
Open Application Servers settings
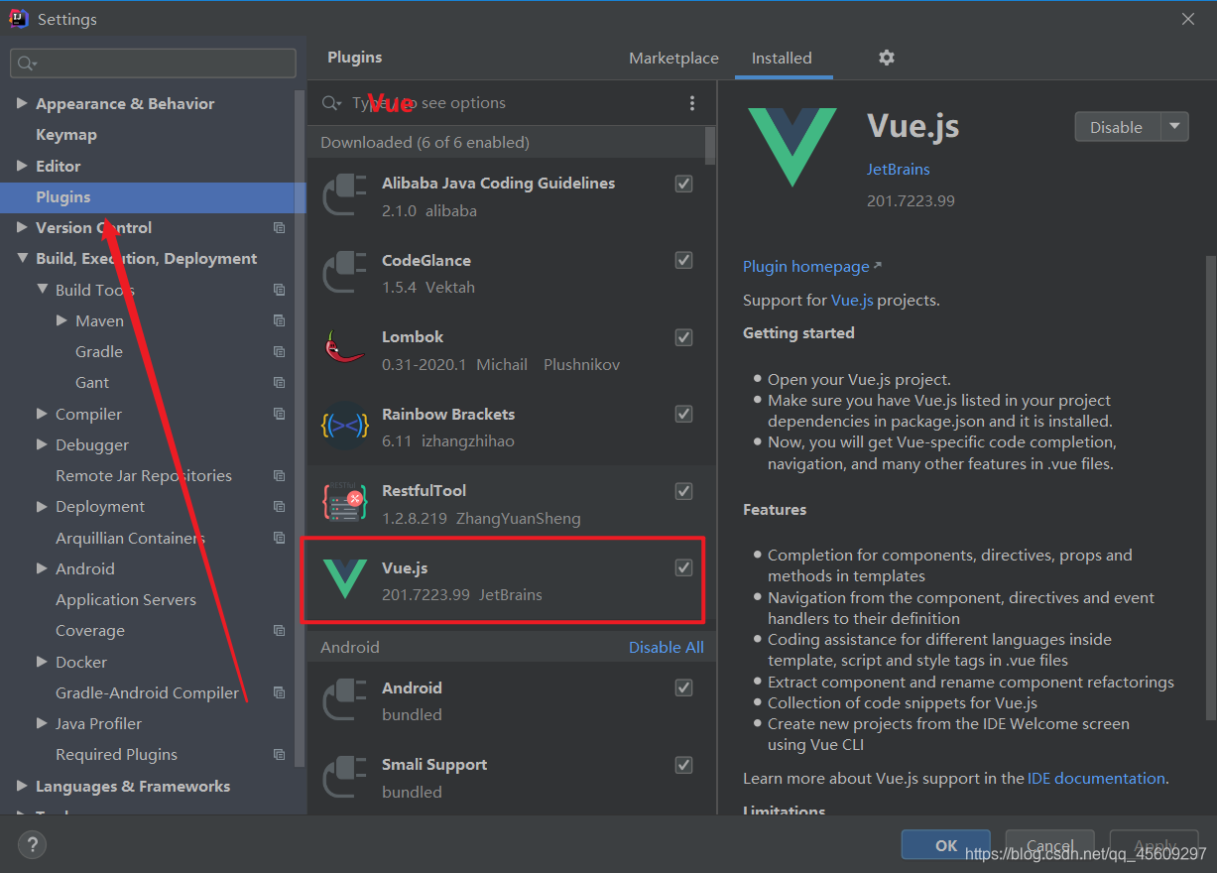click(126, 600)
